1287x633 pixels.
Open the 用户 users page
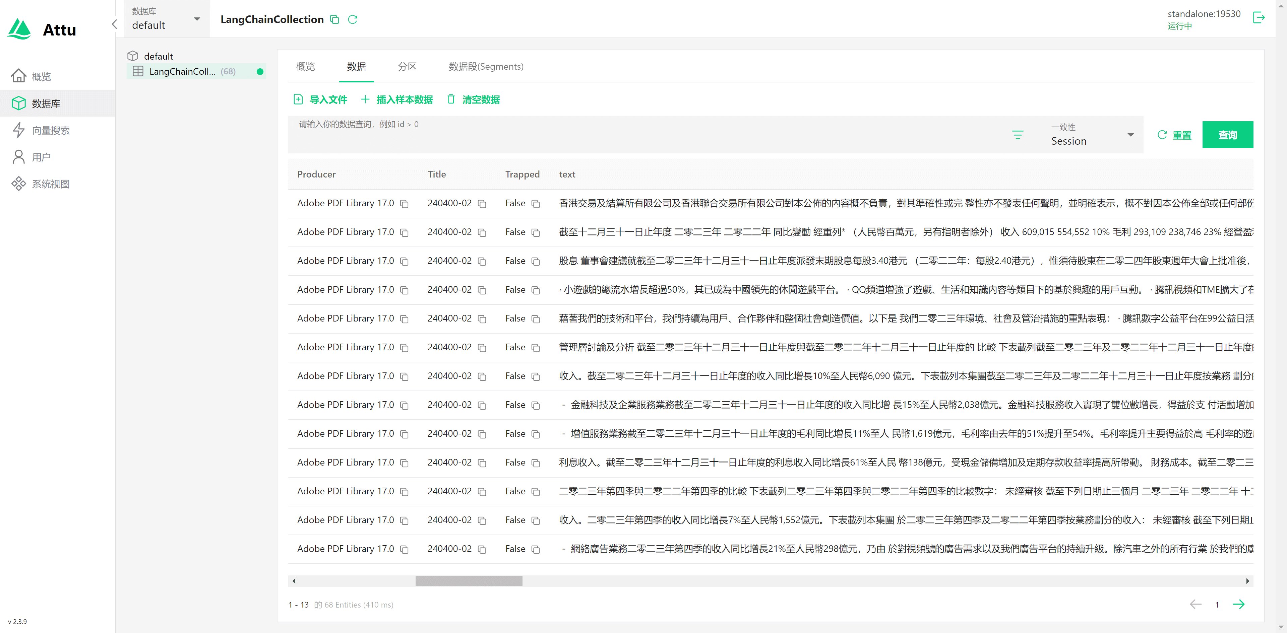pos(57,157)
